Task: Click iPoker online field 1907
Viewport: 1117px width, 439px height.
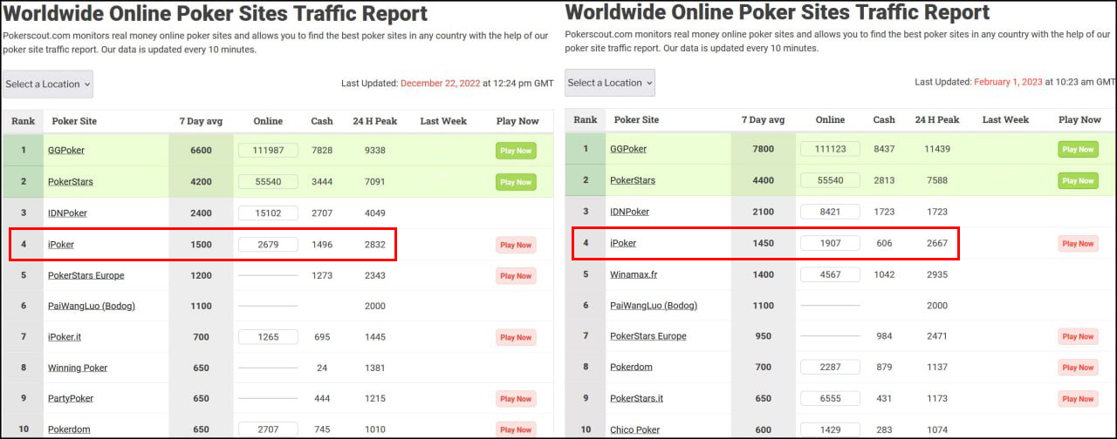Action: pos(830,243)
